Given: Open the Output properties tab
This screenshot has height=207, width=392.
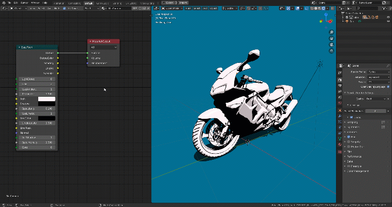Looking at the screenshot, I should point(340,85).
